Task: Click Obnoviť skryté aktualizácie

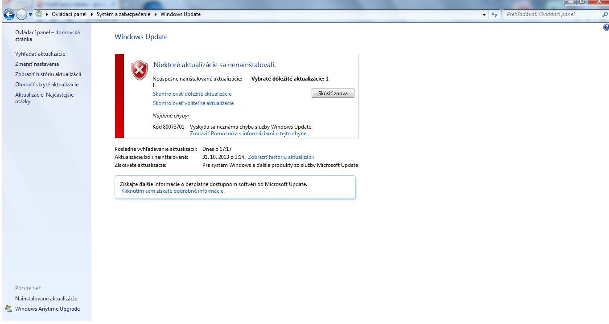Action: 47,85
